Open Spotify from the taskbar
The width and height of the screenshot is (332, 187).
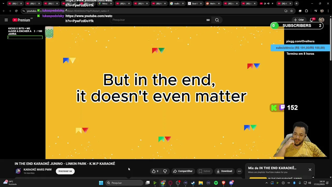[x=216, y=183]
